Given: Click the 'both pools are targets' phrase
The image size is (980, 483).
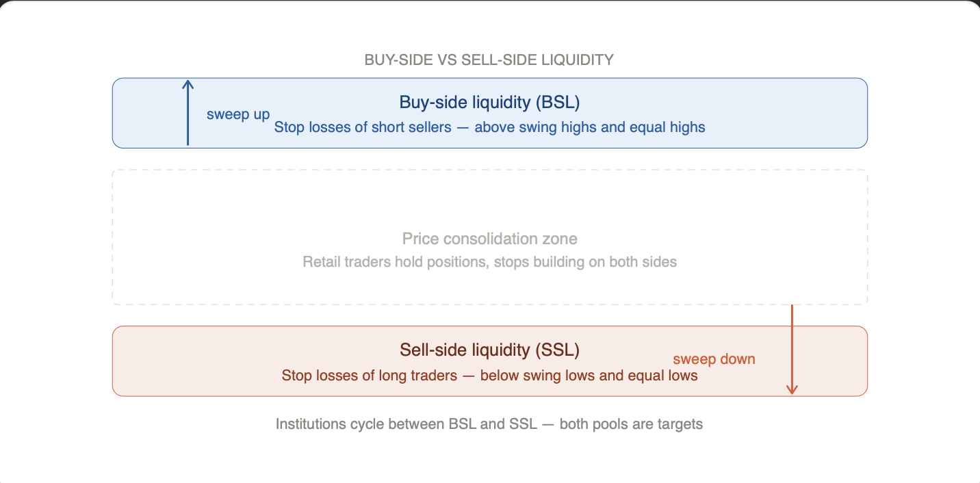Looking at the screenshot, I should point(632,424).
